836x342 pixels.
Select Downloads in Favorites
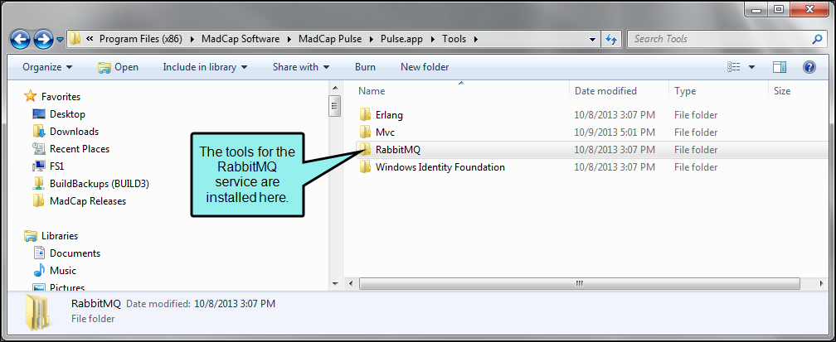click(74, 132)
